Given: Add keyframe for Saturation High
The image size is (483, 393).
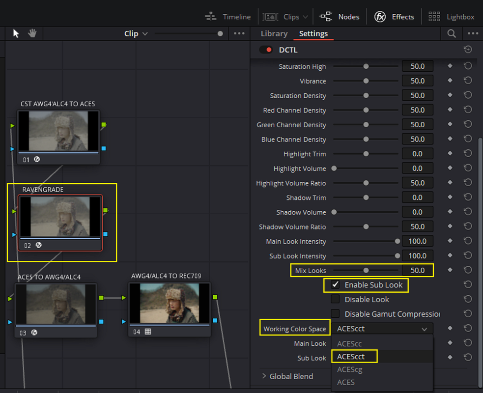Looking at the screenshot, I should point(450,66).
